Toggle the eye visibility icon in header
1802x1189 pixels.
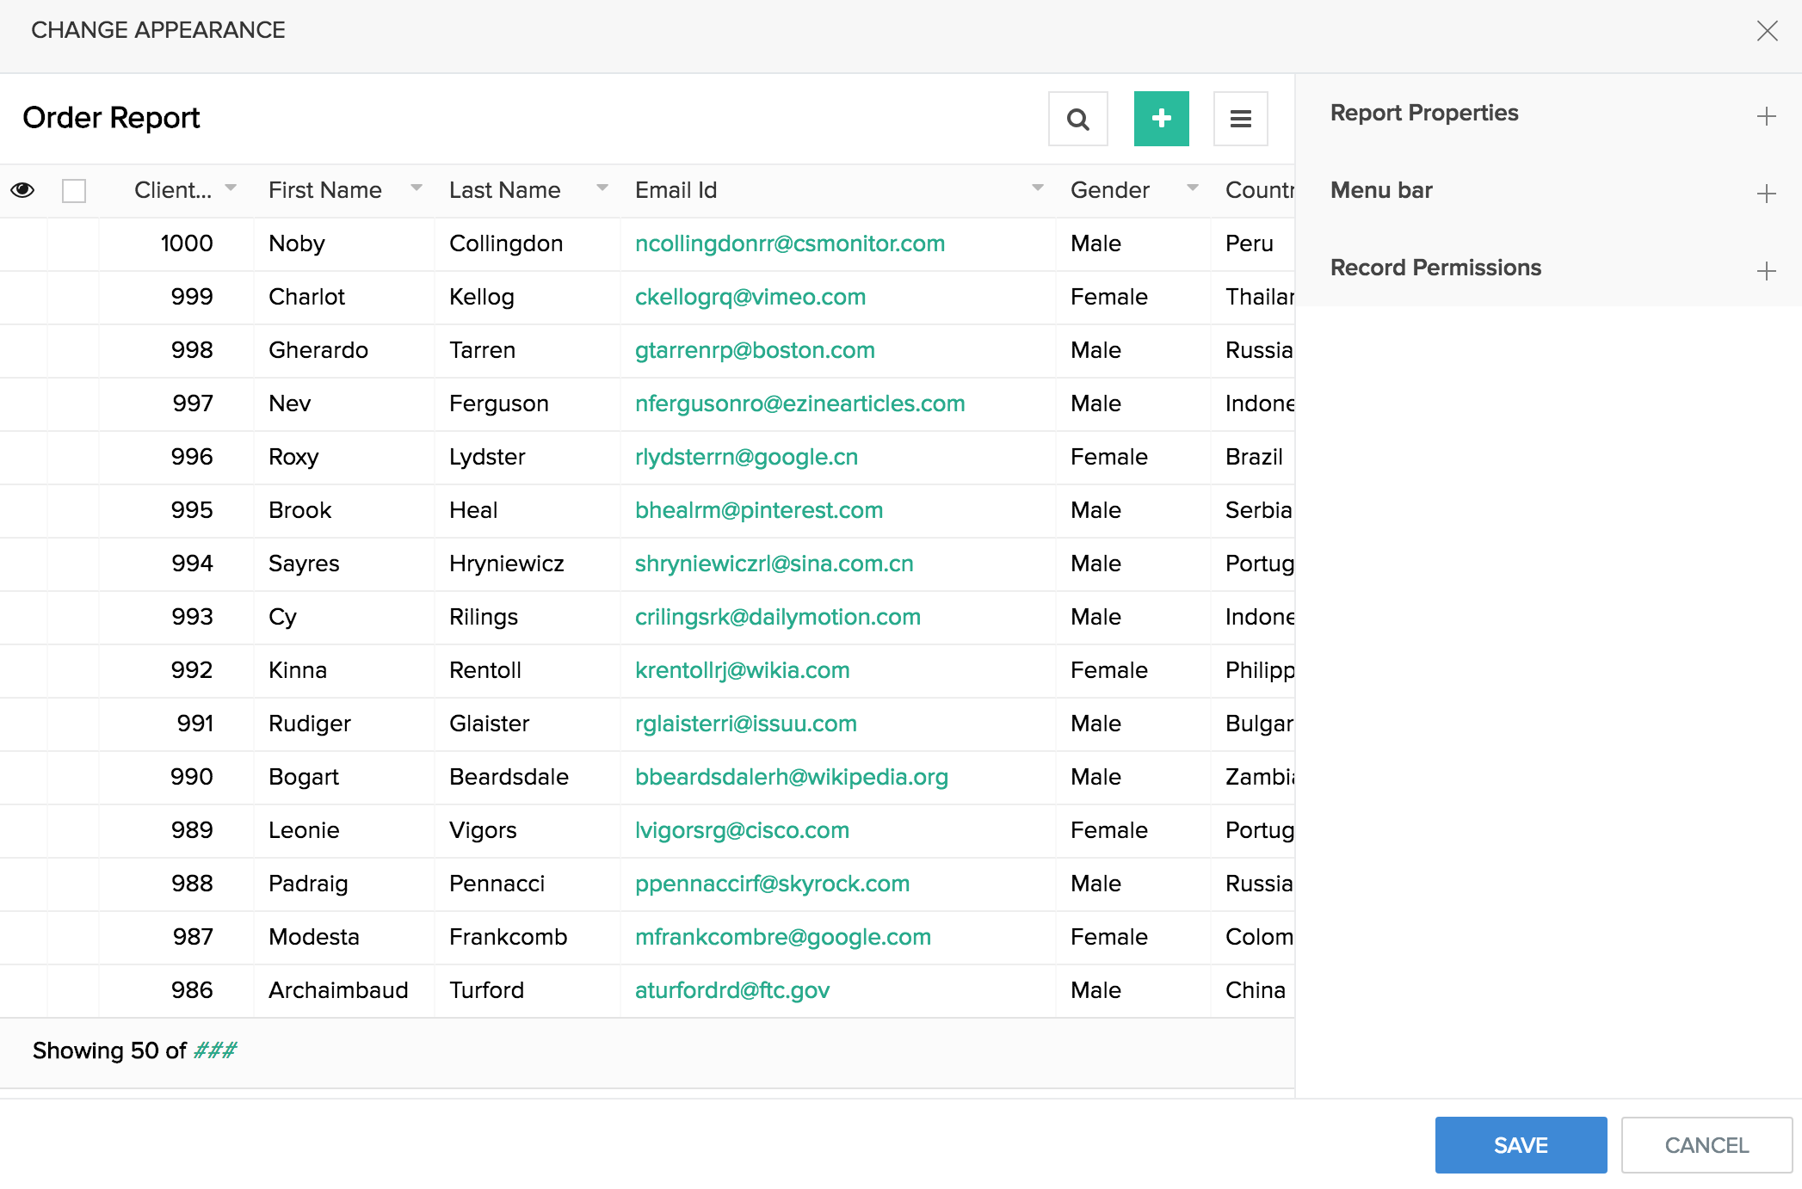pyautogui.click(x=22, y=190)
